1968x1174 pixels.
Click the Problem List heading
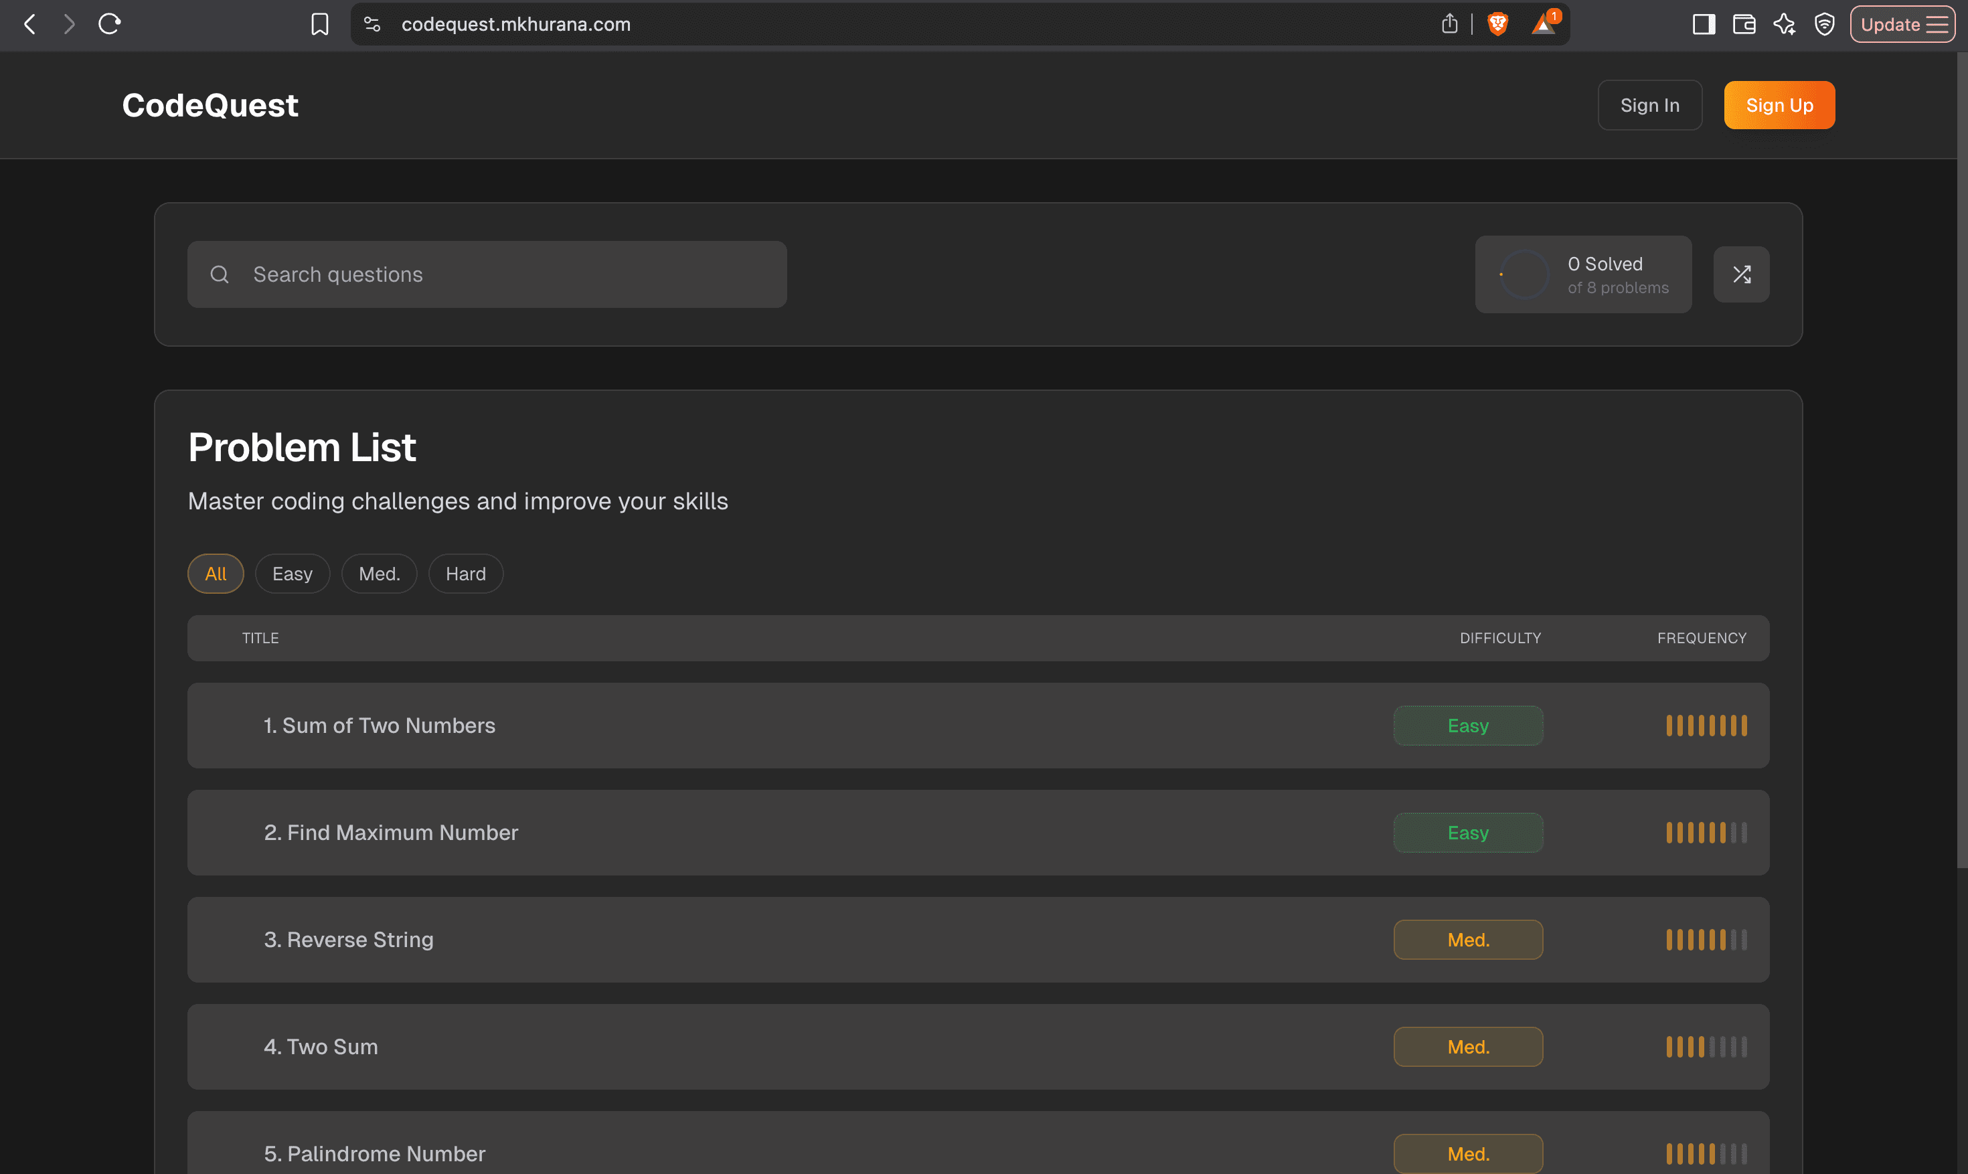pos(301,447)
